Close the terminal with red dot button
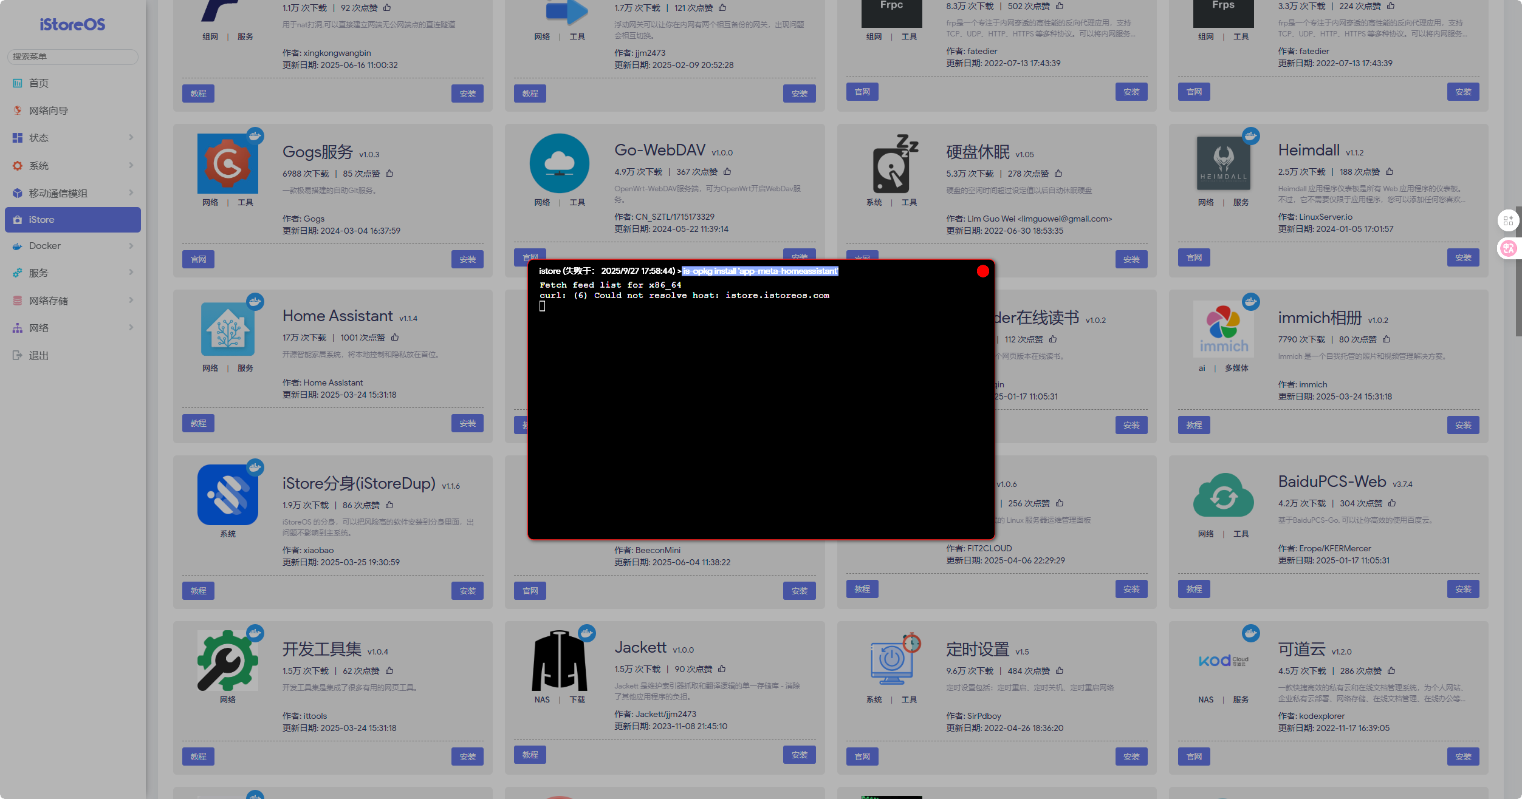The height and width of the screenshot is (799, 1522). click(982, 271)
